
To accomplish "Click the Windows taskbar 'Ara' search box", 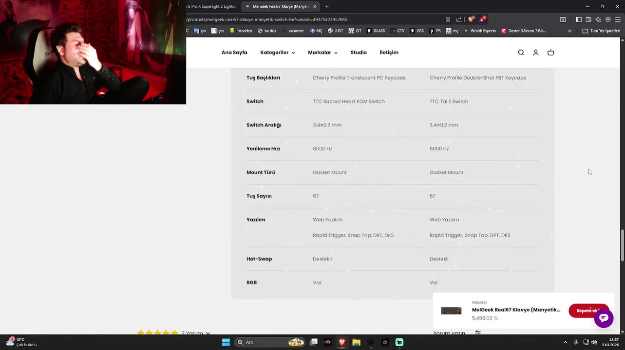I will pyautogui.click(x=269, y=342).
